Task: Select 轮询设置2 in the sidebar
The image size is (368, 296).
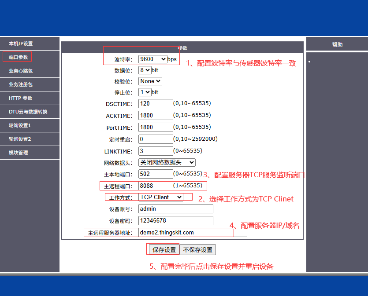Action: 20,139
